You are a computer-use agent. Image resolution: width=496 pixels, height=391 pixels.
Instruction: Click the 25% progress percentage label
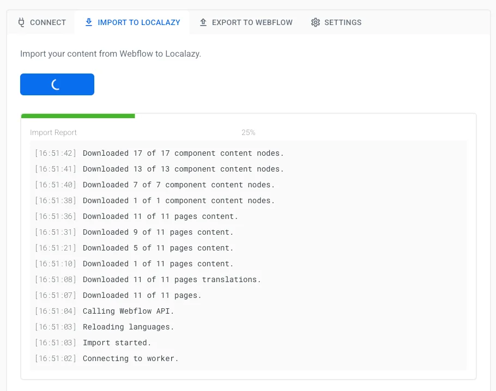(248, 132)
